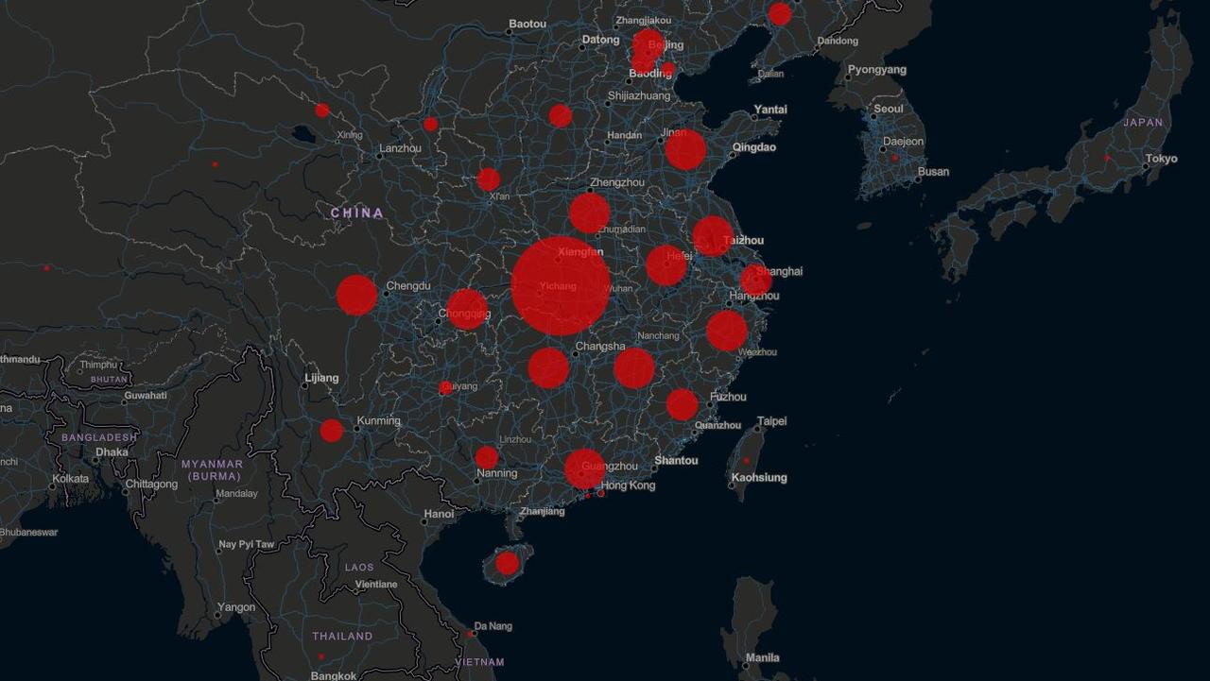Click the small red dot northwest of Xining
Screen dimensions: 1210x681
pos(322,111)
